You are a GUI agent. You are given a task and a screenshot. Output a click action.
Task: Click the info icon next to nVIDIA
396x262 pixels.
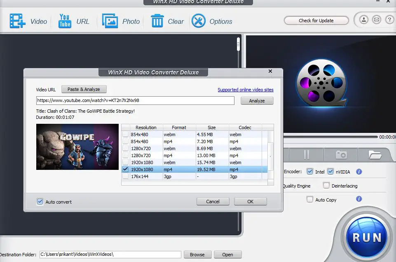click(x=359, y=172)
